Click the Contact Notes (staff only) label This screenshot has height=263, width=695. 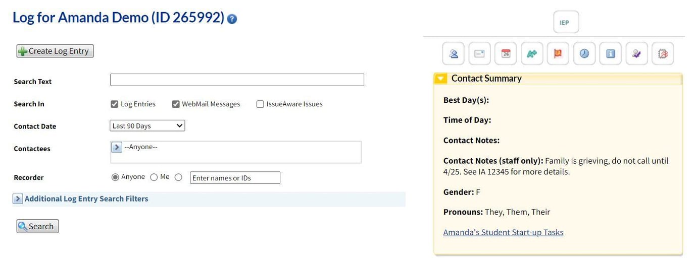click(x=493, y=161)
